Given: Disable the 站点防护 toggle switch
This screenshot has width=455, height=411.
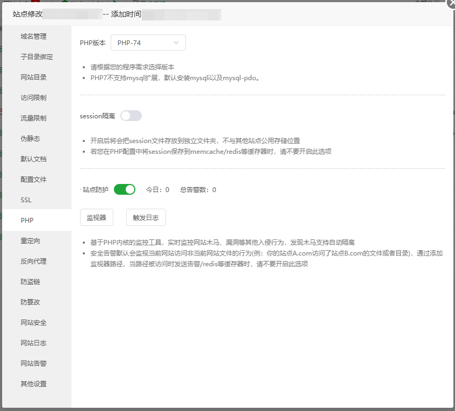Looking at the screenshot, I should pos(124,189).
